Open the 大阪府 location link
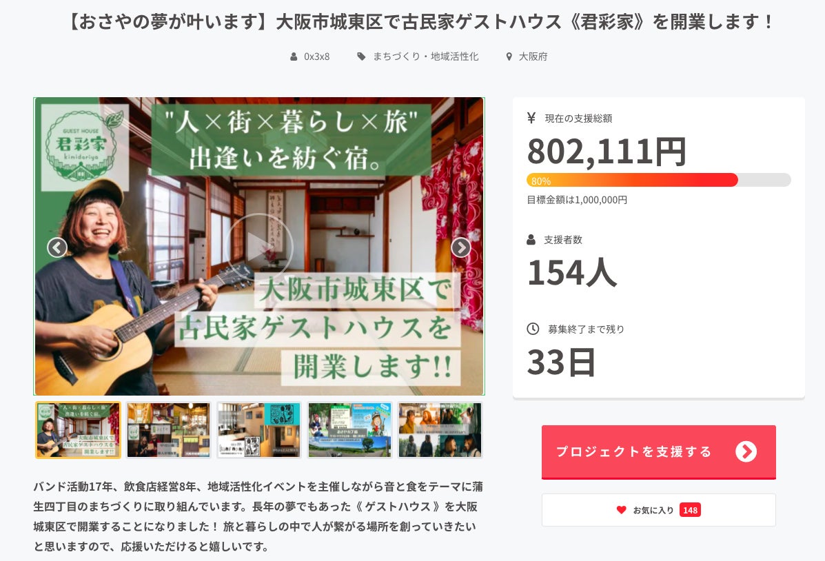 [x=533, y=57]
